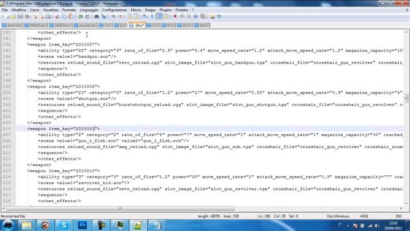Open the Finestra menu

tap(181, 10)
